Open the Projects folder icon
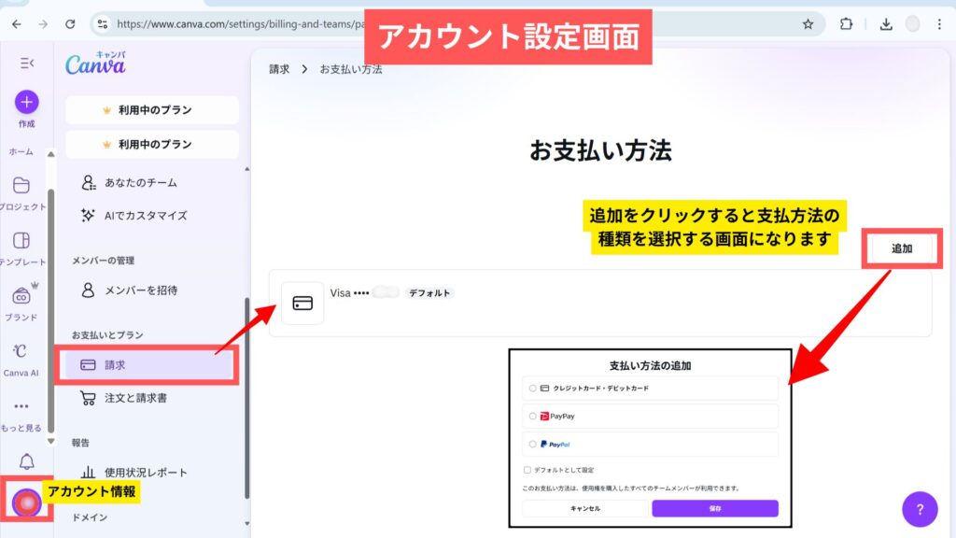 (x=21, y=185)
